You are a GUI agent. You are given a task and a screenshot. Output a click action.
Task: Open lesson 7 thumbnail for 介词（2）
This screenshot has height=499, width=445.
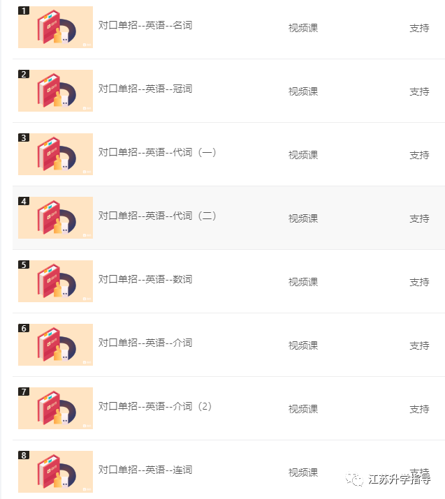[55, 408]
